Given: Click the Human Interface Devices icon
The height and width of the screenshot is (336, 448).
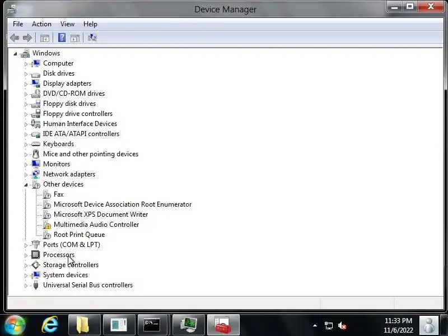Looking at the screenshot, I should click(36, 124).
